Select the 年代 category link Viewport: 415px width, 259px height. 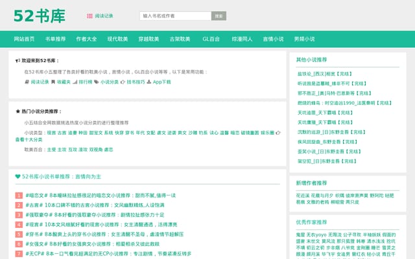(x=140, y=133)
